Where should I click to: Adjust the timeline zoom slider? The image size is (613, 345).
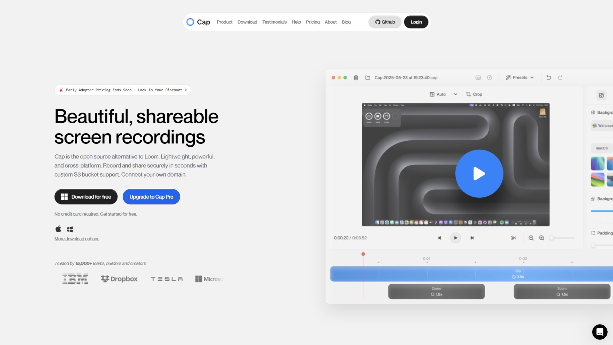coord(562,238)
